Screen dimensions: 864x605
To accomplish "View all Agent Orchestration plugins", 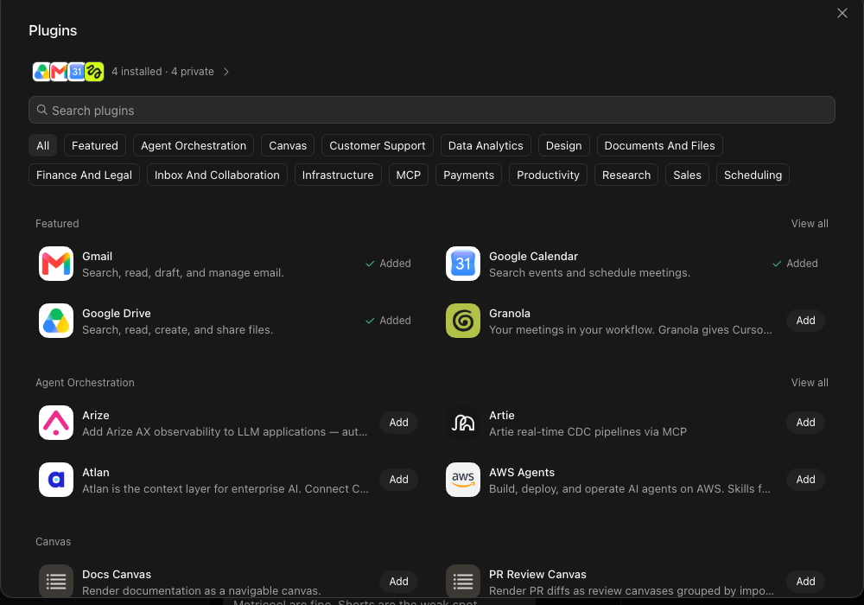I will [810, 382].
